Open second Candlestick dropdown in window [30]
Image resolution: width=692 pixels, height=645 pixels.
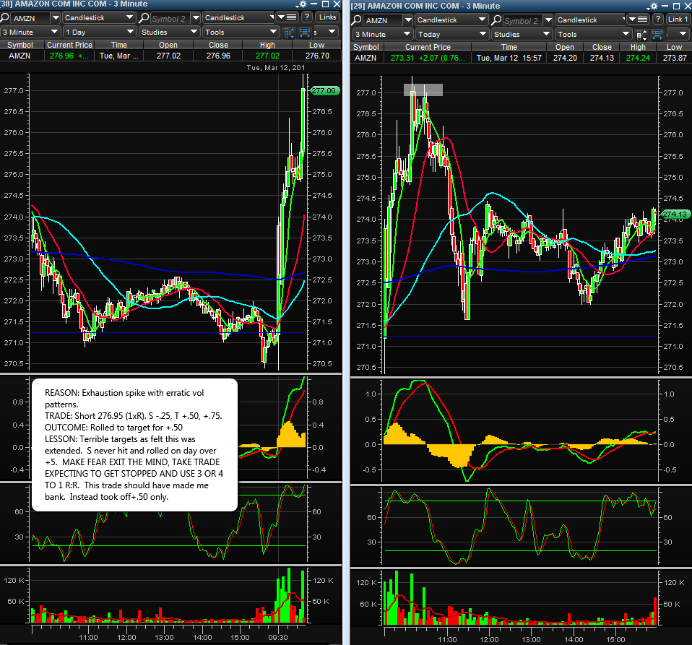(x=238, y=17)
